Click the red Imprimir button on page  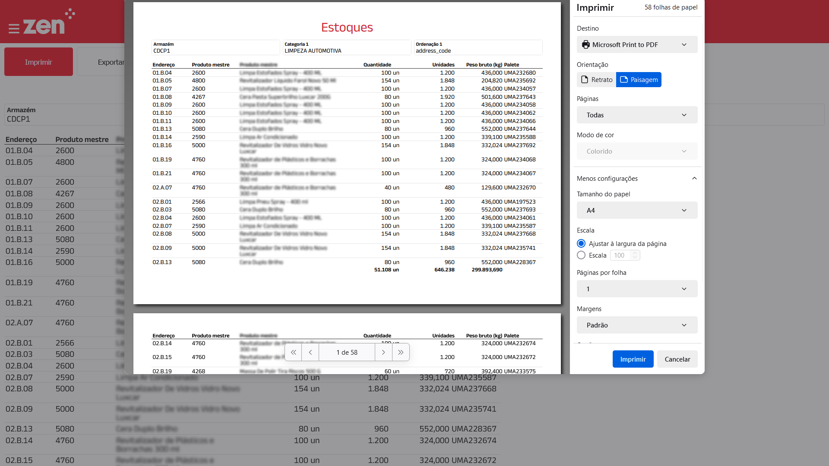(38, 62)
